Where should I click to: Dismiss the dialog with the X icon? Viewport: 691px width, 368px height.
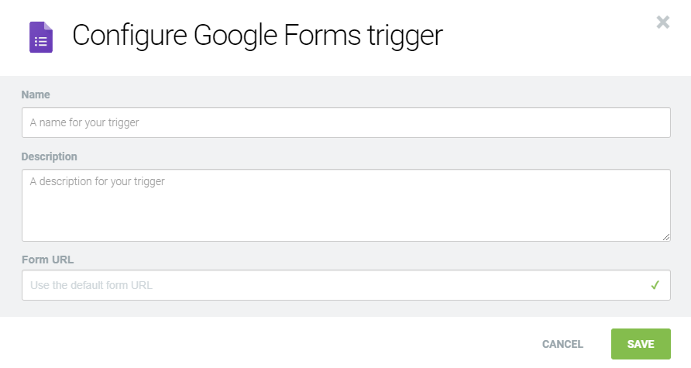click(x=663, y=22)
